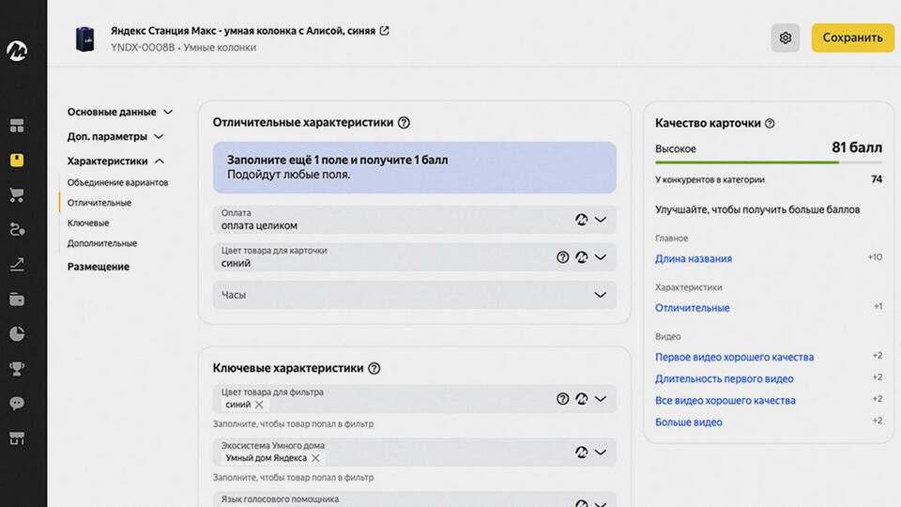Click the settings gear next to Сохранить

[786, 38]
